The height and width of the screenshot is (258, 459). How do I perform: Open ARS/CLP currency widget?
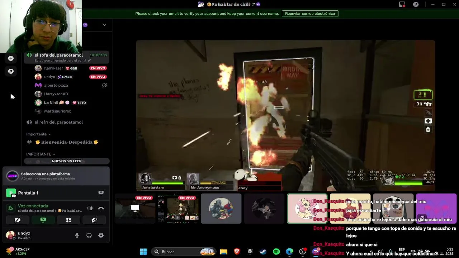pos(18,252)
